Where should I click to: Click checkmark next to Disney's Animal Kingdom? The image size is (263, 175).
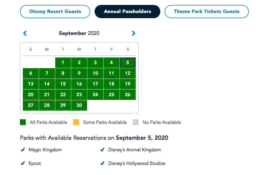[102, 150]
